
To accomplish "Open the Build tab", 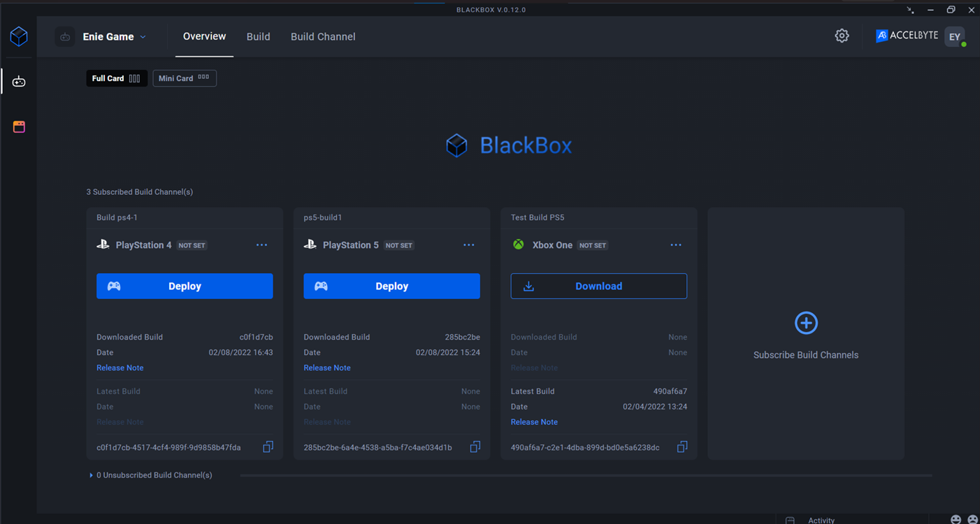I will pyautogui.click(x=258, y=36).
